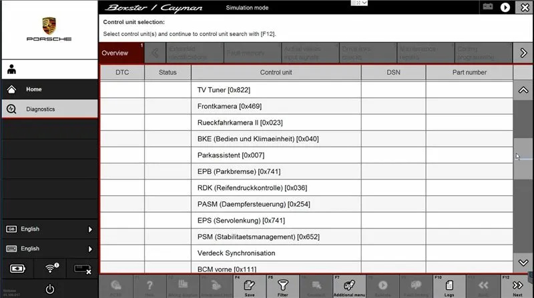Click the DTC column header

122,73
